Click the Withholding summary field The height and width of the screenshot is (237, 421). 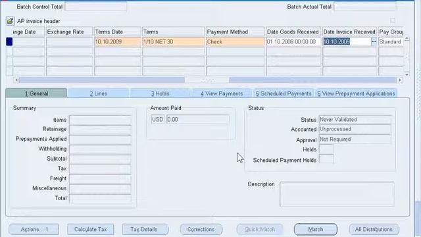100,149
